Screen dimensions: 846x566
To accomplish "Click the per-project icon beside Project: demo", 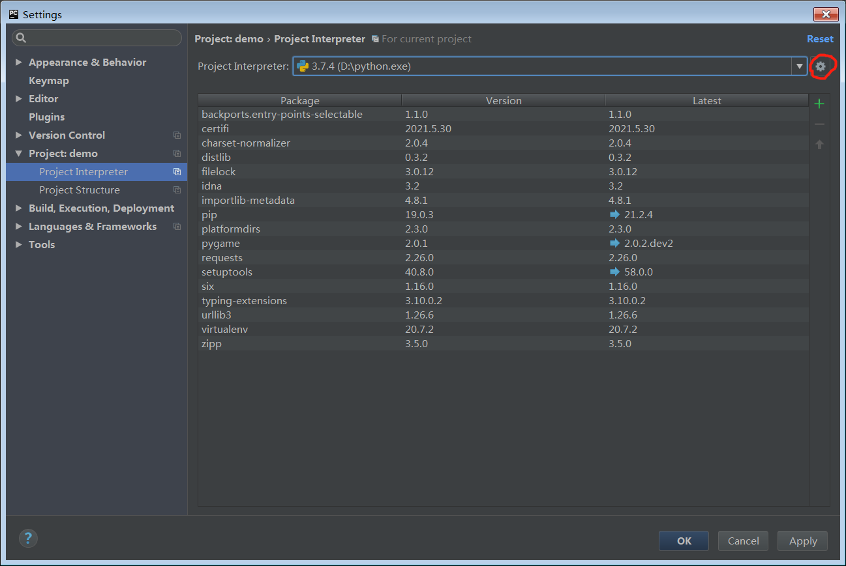I will 177,154.
